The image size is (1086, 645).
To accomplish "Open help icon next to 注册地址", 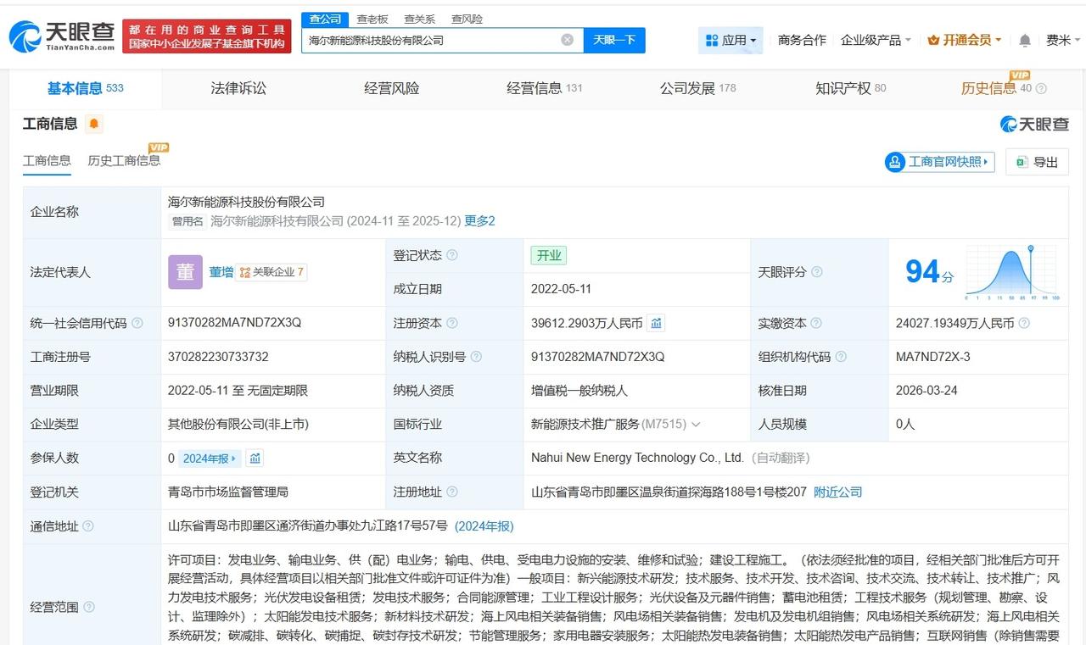I will (452, 492).
